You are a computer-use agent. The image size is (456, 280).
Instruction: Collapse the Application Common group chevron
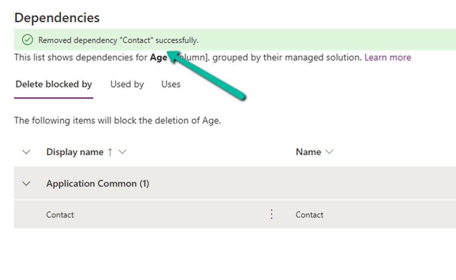tap(27, 183)
